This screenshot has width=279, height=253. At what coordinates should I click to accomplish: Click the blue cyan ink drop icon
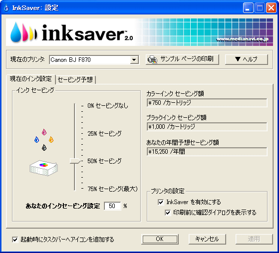36,140
